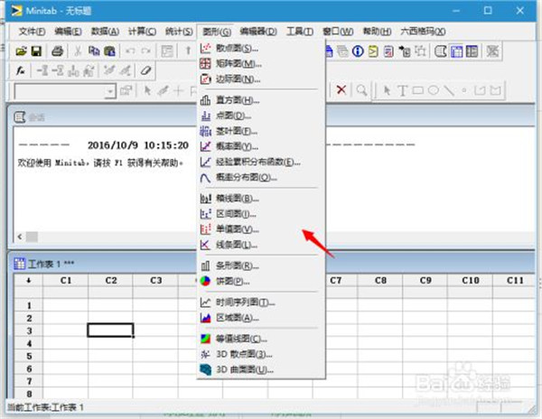Open the 统计(S) menu

point(179,32)
